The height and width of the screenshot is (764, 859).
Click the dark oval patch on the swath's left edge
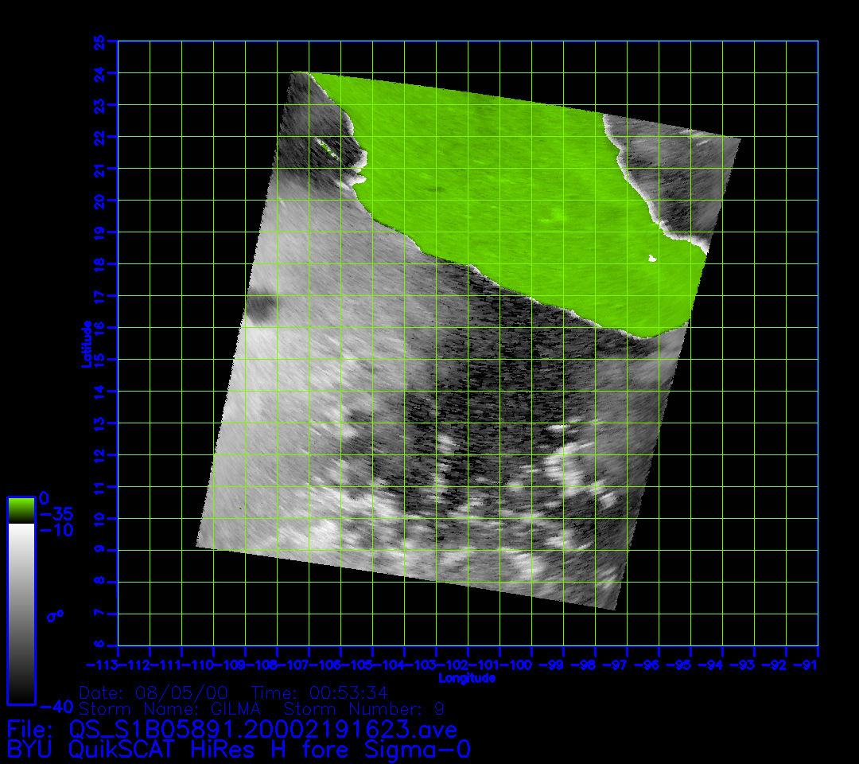260,307
